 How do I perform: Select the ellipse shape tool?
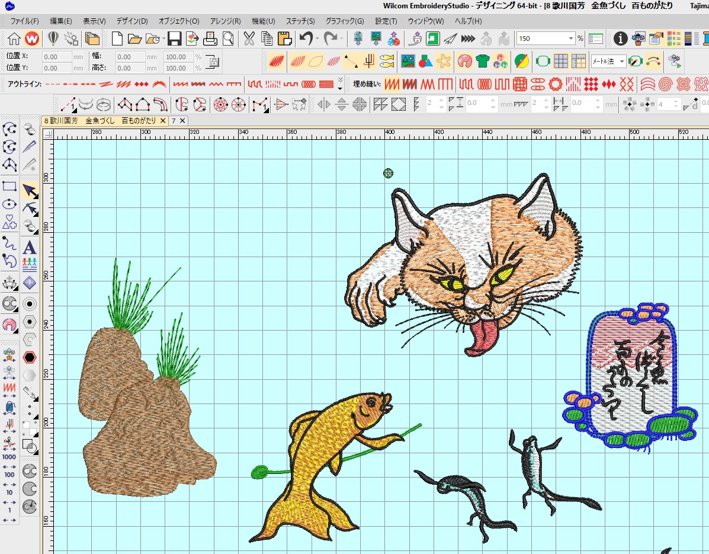(9, 204)
